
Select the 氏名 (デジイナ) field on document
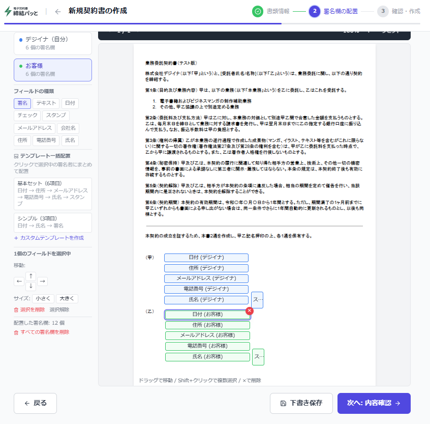click(206, 300)
